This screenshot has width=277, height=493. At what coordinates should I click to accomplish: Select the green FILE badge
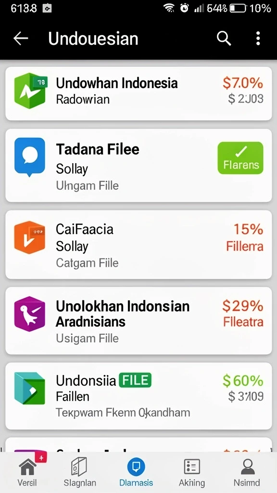pos(135,380)
